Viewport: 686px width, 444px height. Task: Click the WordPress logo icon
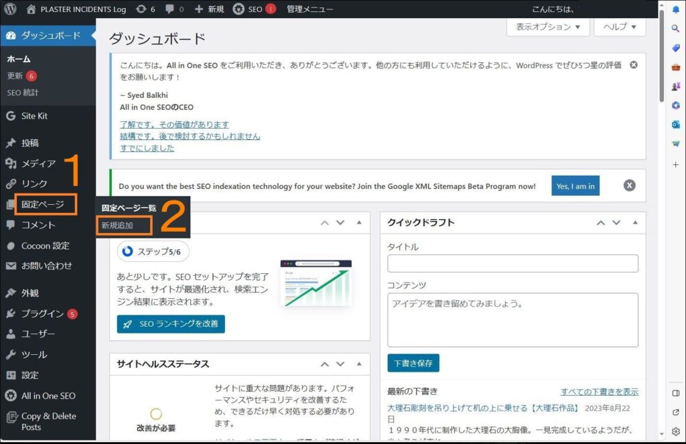pyautogui.click(x=10, y=9)
